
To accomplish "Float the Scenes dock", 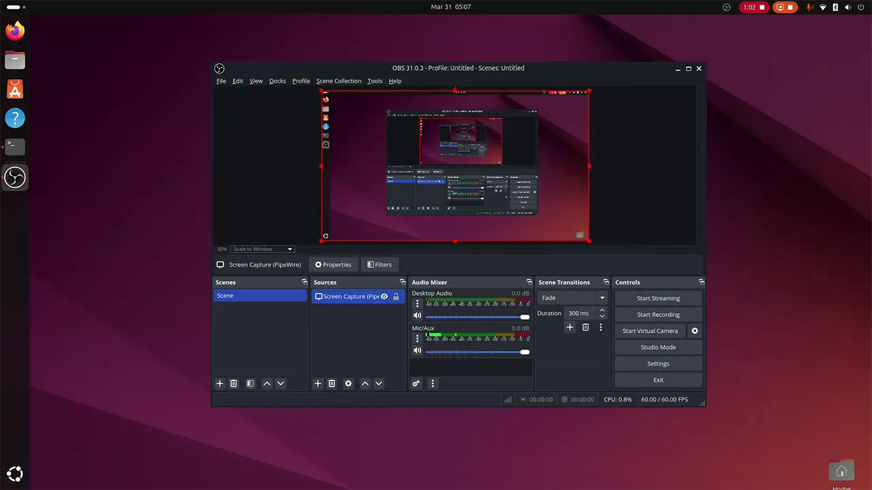I will [x=305, y=282].
